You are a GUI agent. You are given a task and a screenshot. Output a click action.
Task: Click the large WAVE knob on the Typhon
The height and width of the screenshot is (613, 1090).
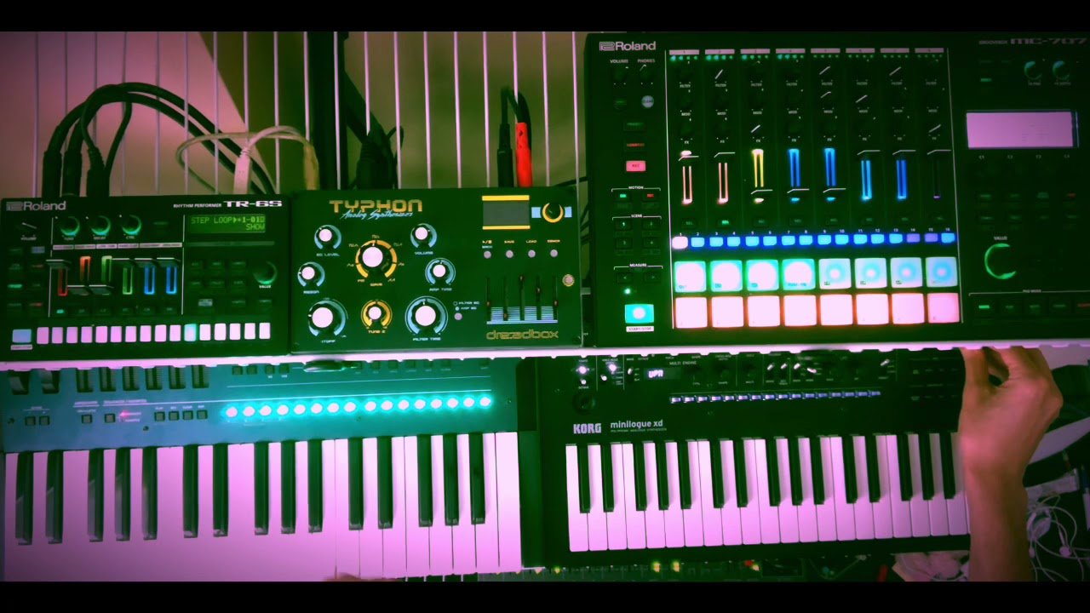(x=371, y=257)
